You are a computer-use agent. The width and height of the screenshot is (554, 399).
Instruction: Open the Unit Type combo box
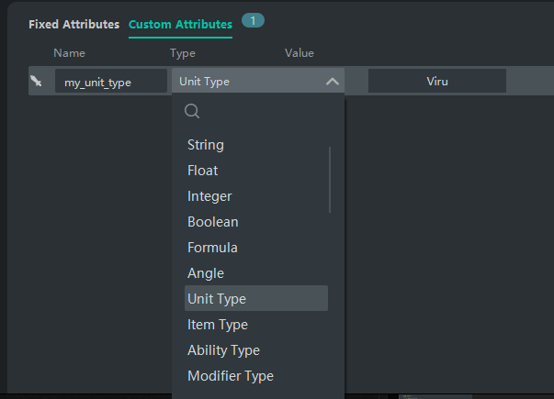click(248, 82)
